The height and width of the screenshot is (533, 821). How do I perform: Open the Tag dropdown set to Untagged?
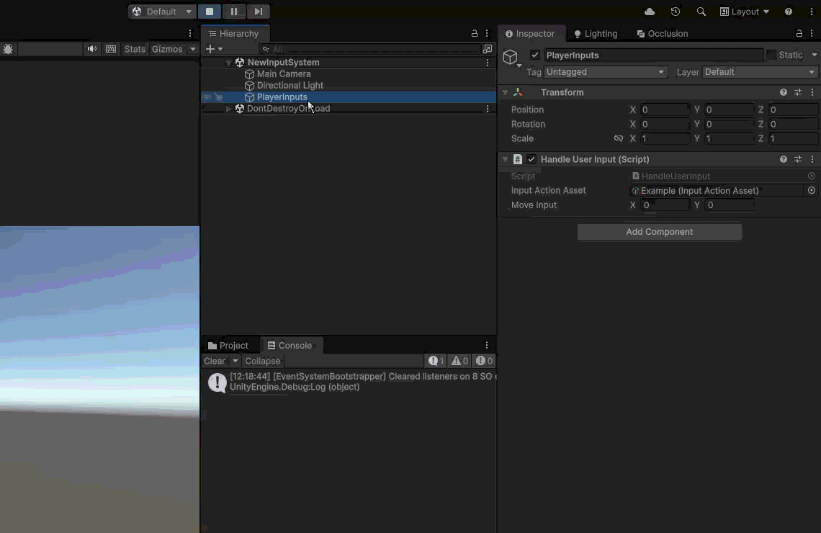coord(606,72)
